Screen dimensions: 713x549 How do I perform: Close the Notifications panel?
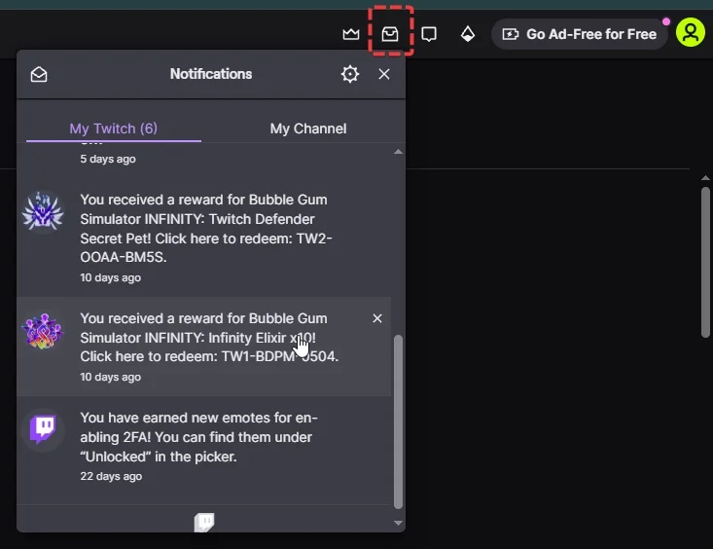click(x=384, y=74)
